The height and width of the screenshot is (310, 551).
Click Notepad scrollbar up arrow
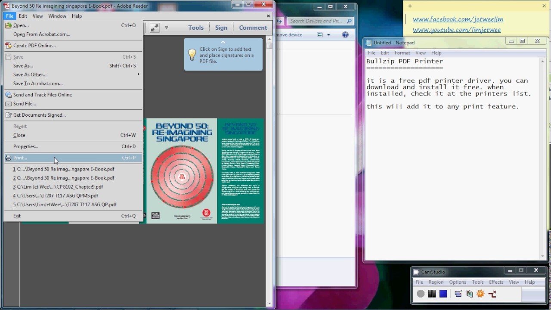[543, 61]
